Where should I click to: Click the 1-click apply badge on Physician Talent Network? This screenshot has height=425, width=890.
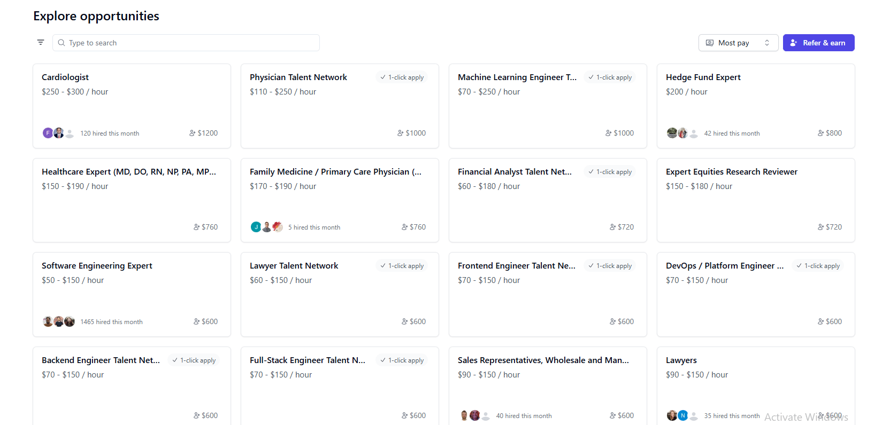[x=402, y=77]
